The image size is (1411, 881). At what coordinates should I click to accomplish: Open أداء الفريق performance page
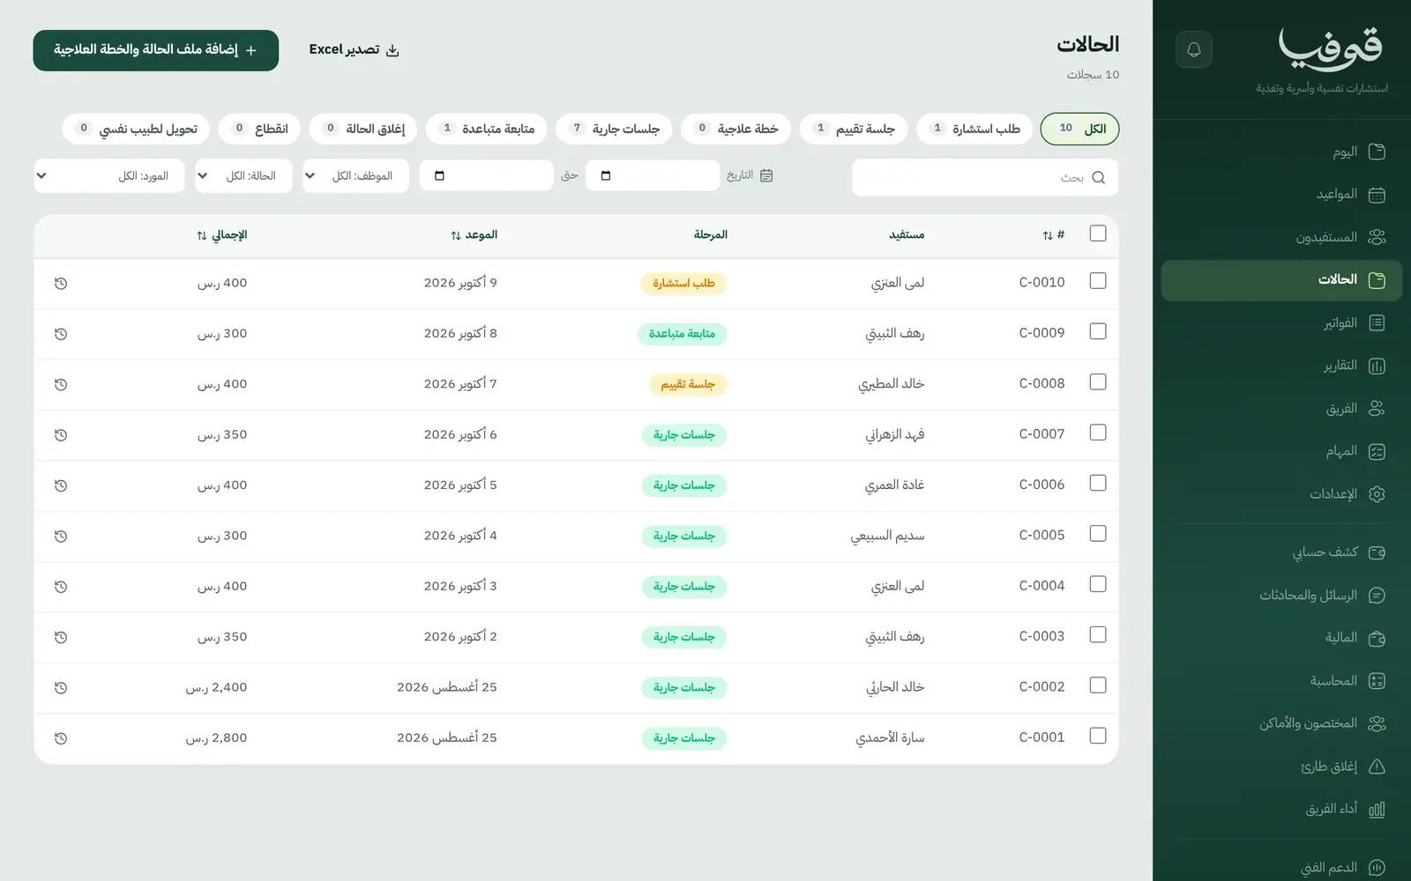[1281, 809]
